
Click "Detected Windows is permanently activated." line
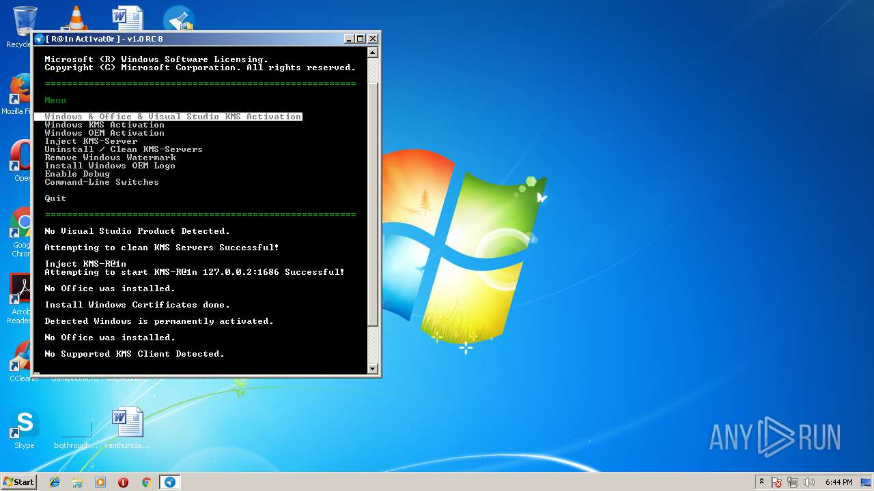159,321
